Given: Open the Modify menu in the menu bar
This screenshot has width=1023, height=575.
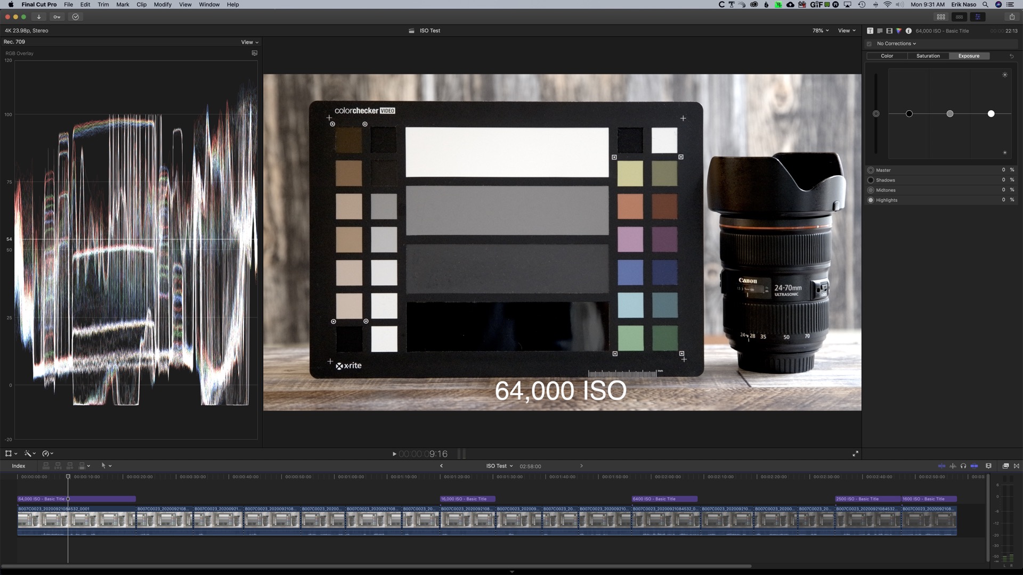Looking at the screenshot, I should [x=163, y=4].
